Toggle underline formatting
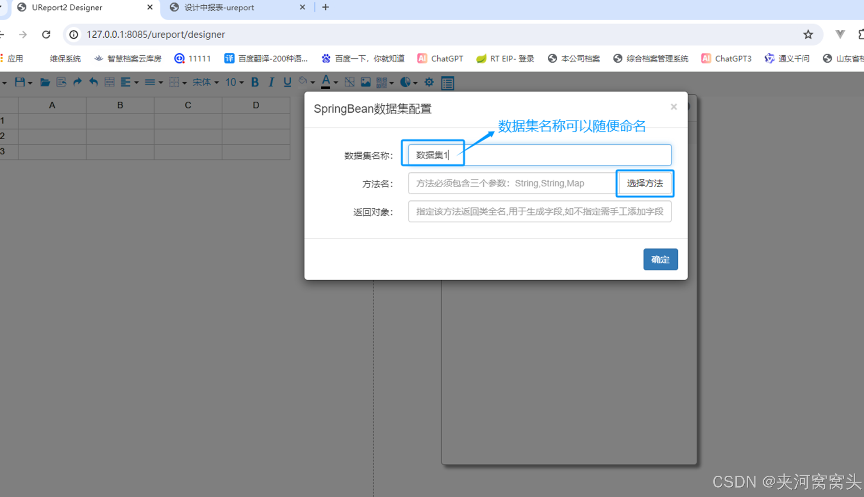 pos(287,82)
